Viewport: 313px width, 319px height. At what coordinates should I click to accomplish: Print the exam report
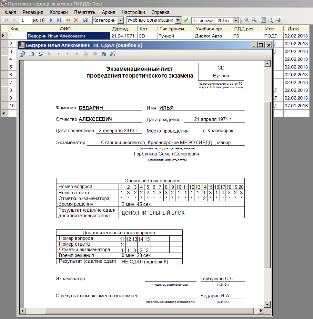32,54
